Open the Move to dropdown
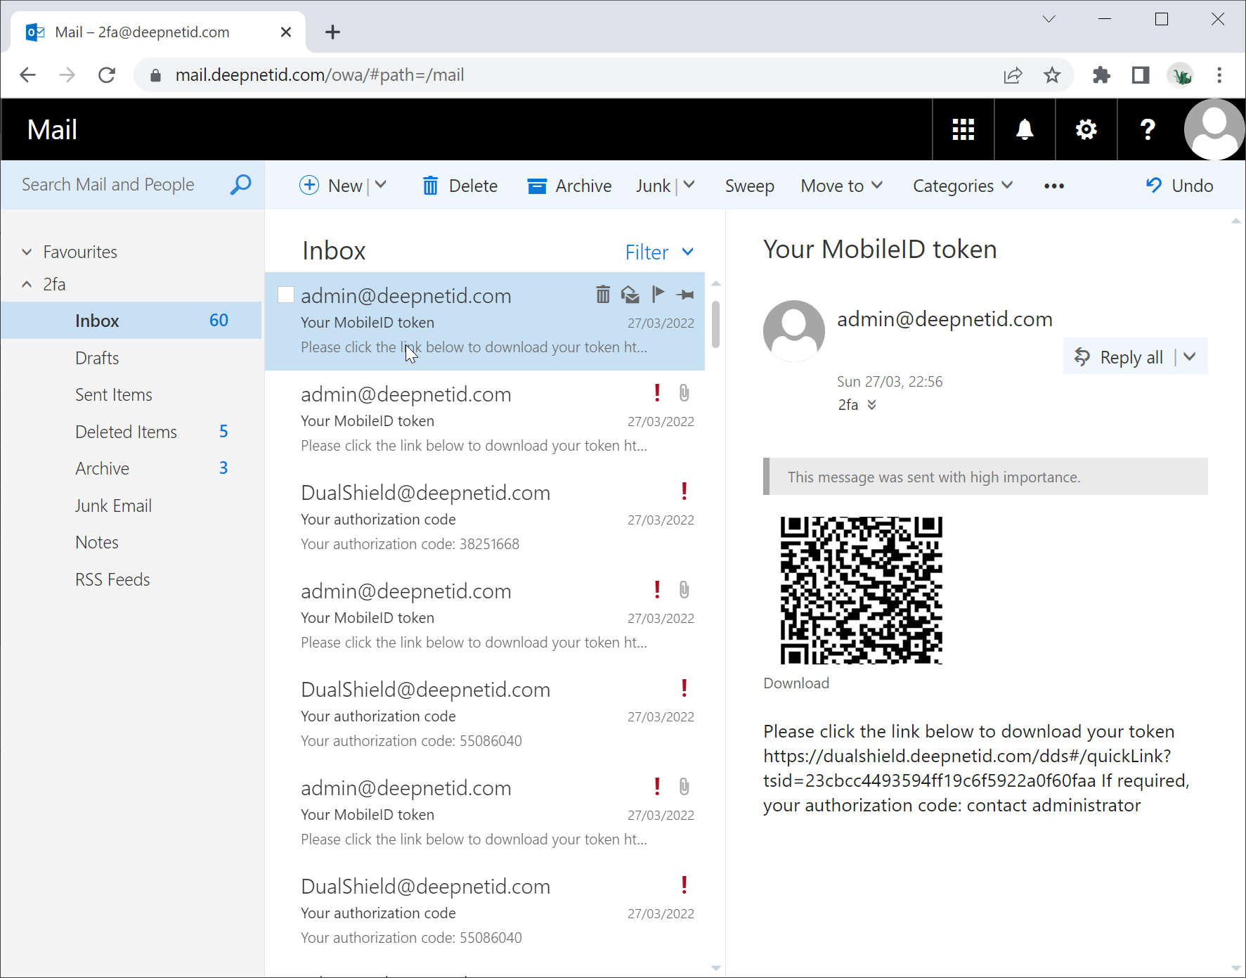Screen dimensions: 1246x978 coord(841,186)
